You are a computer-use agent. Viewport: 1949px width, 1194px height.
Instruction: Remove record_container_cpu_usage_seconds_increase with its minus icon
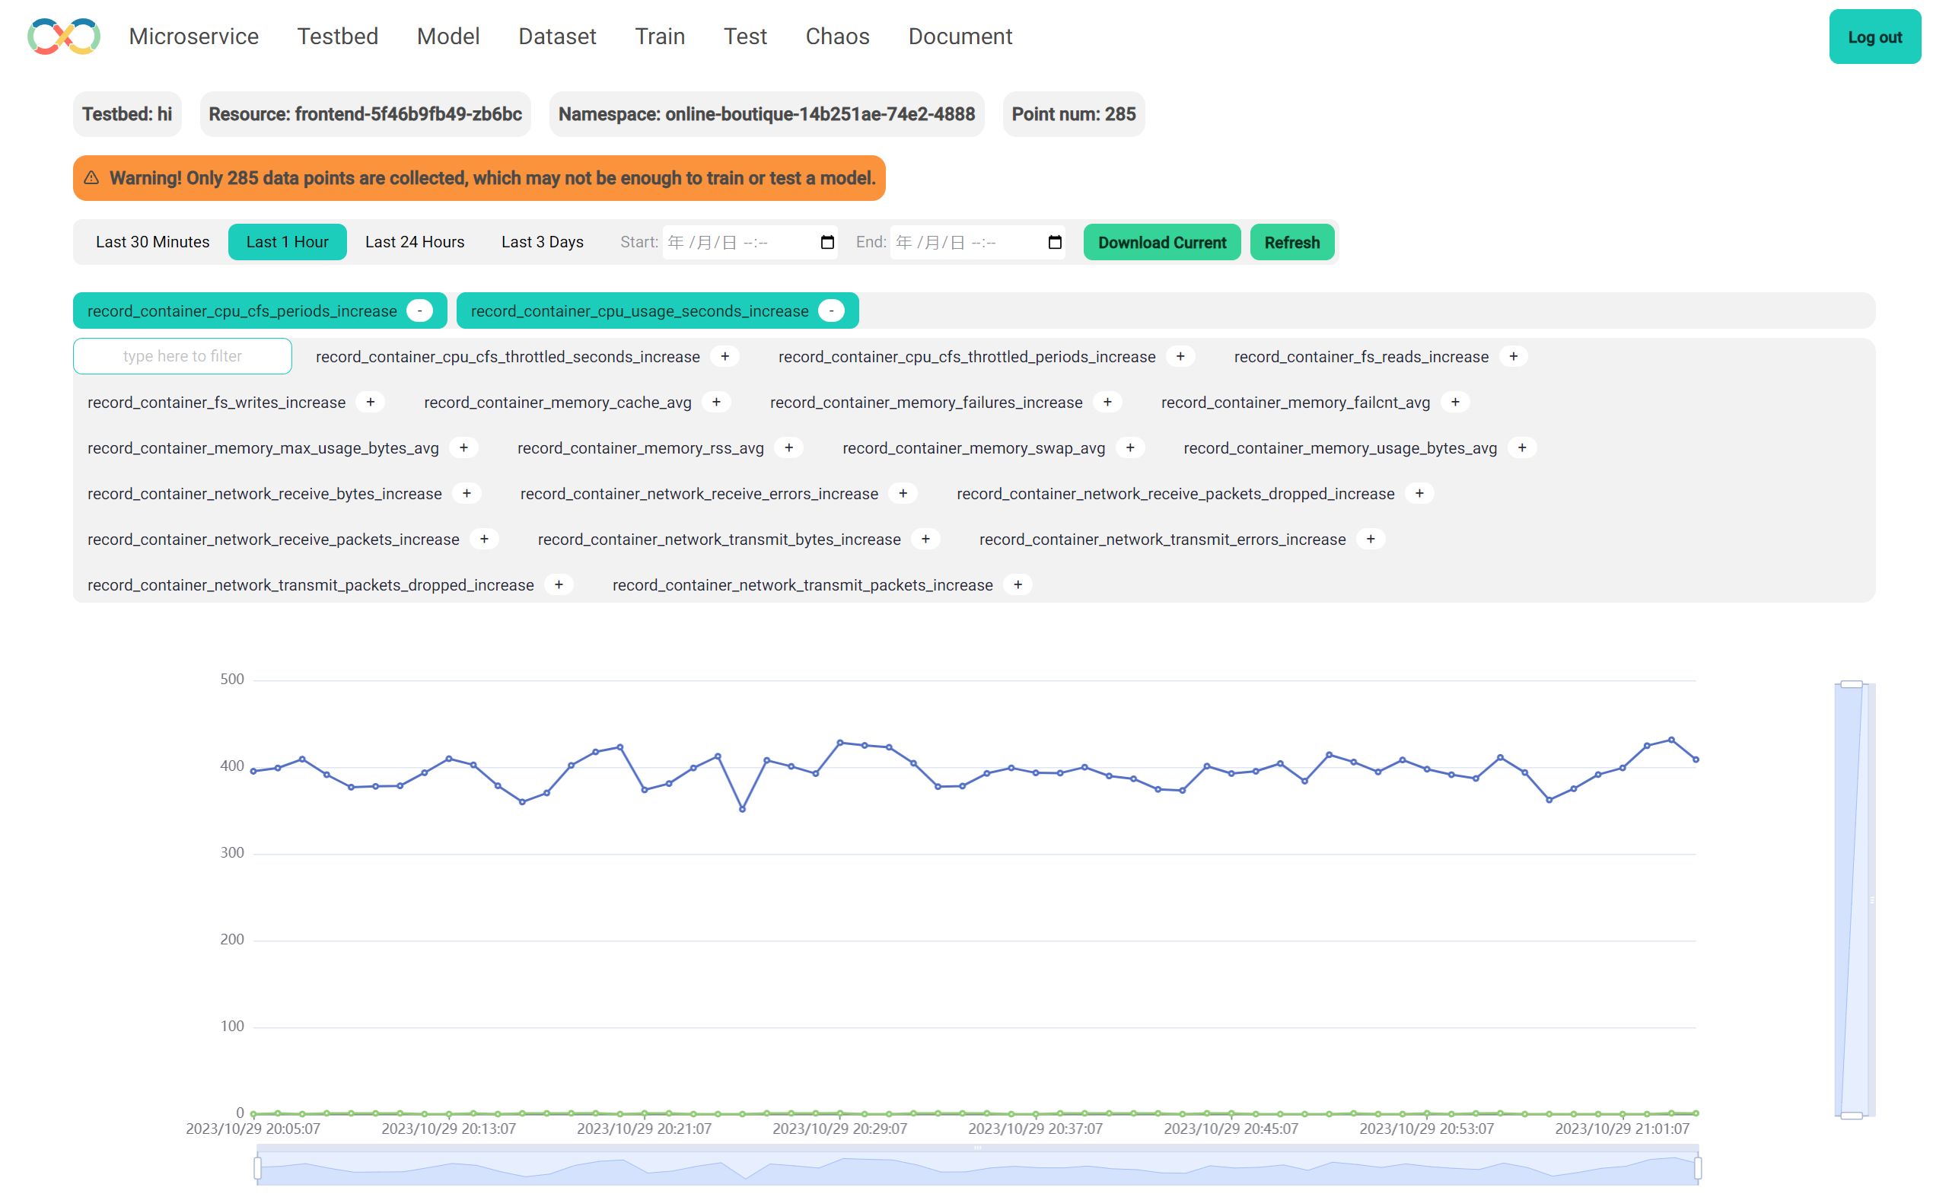[x=831, y=310]
